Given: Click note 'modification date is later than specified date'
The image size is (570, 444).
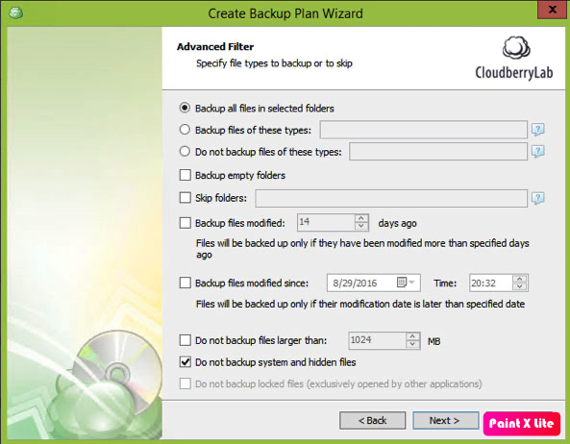Looking at the screenshot, I should coord(360,304).
